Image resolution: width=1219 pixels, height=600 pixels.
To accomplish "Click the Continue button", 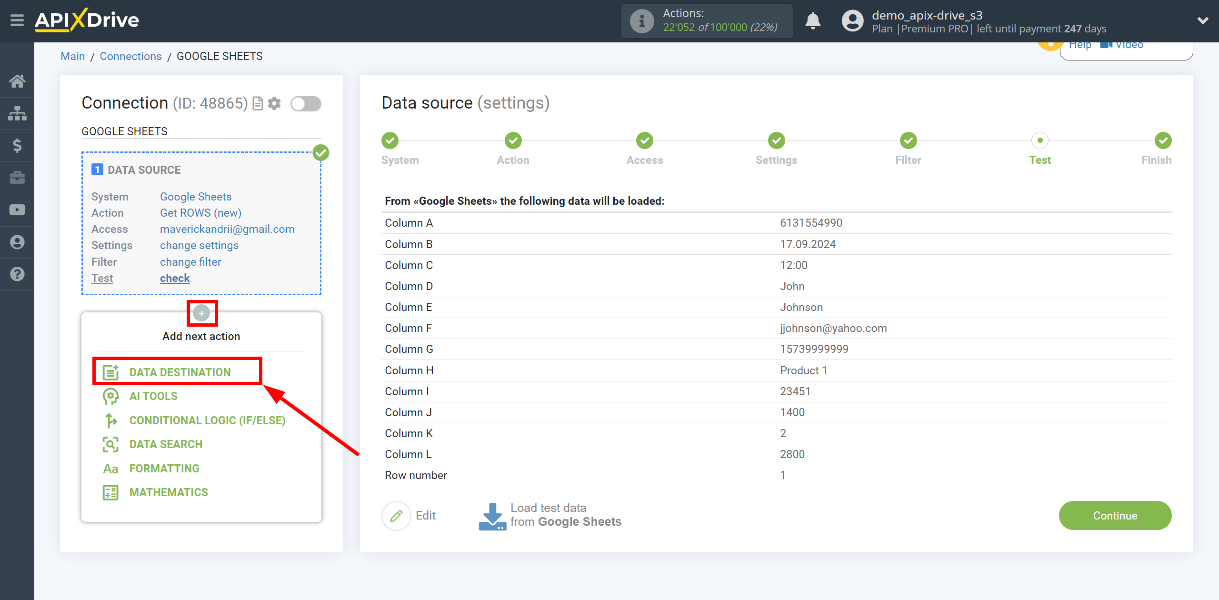I will click(1115, 515).
